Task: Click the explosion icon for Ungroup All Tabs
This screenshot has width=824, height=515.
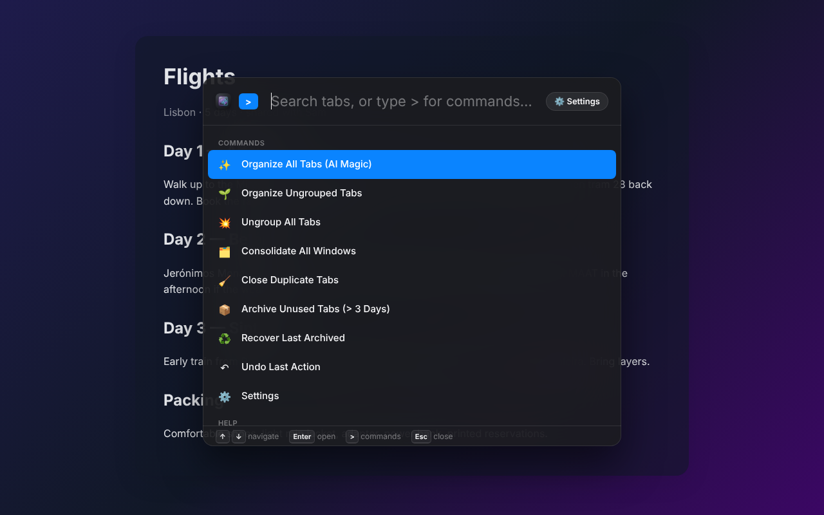Action: click(x=225, y=223)
